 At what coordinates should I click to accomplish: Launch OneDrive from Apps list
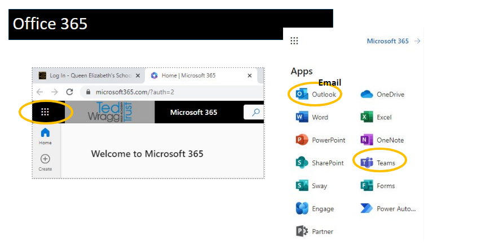382,95
